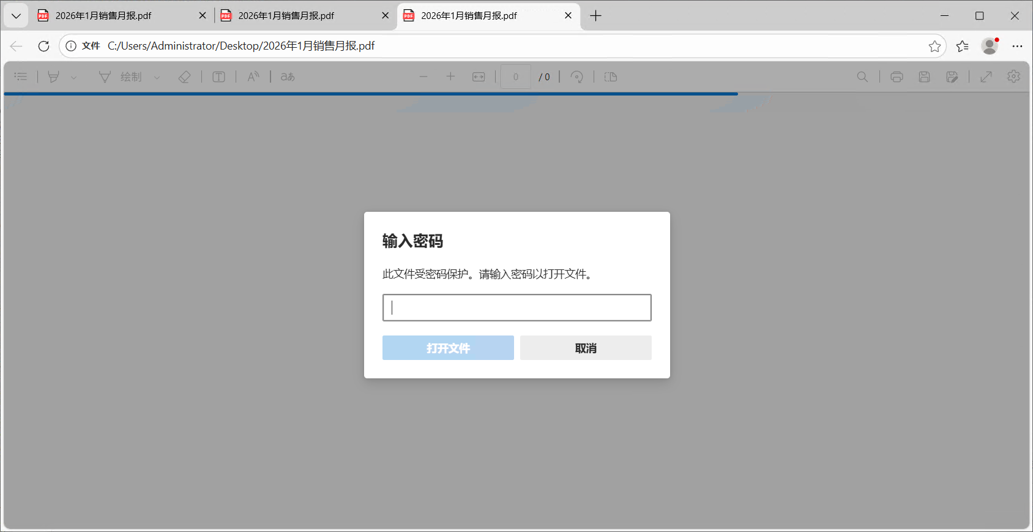Image resolution: width=1033 pixels, height=532 pixels.
Task: Open the favorites list icon
Action: pyautogui.click(x=963, y=46)
